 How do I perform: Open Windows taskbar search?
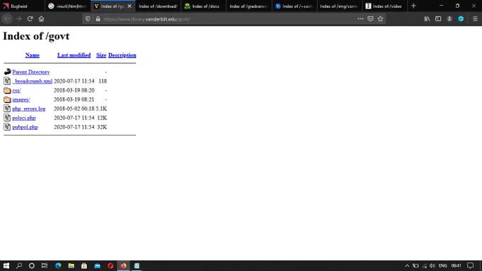coord(19,265)
